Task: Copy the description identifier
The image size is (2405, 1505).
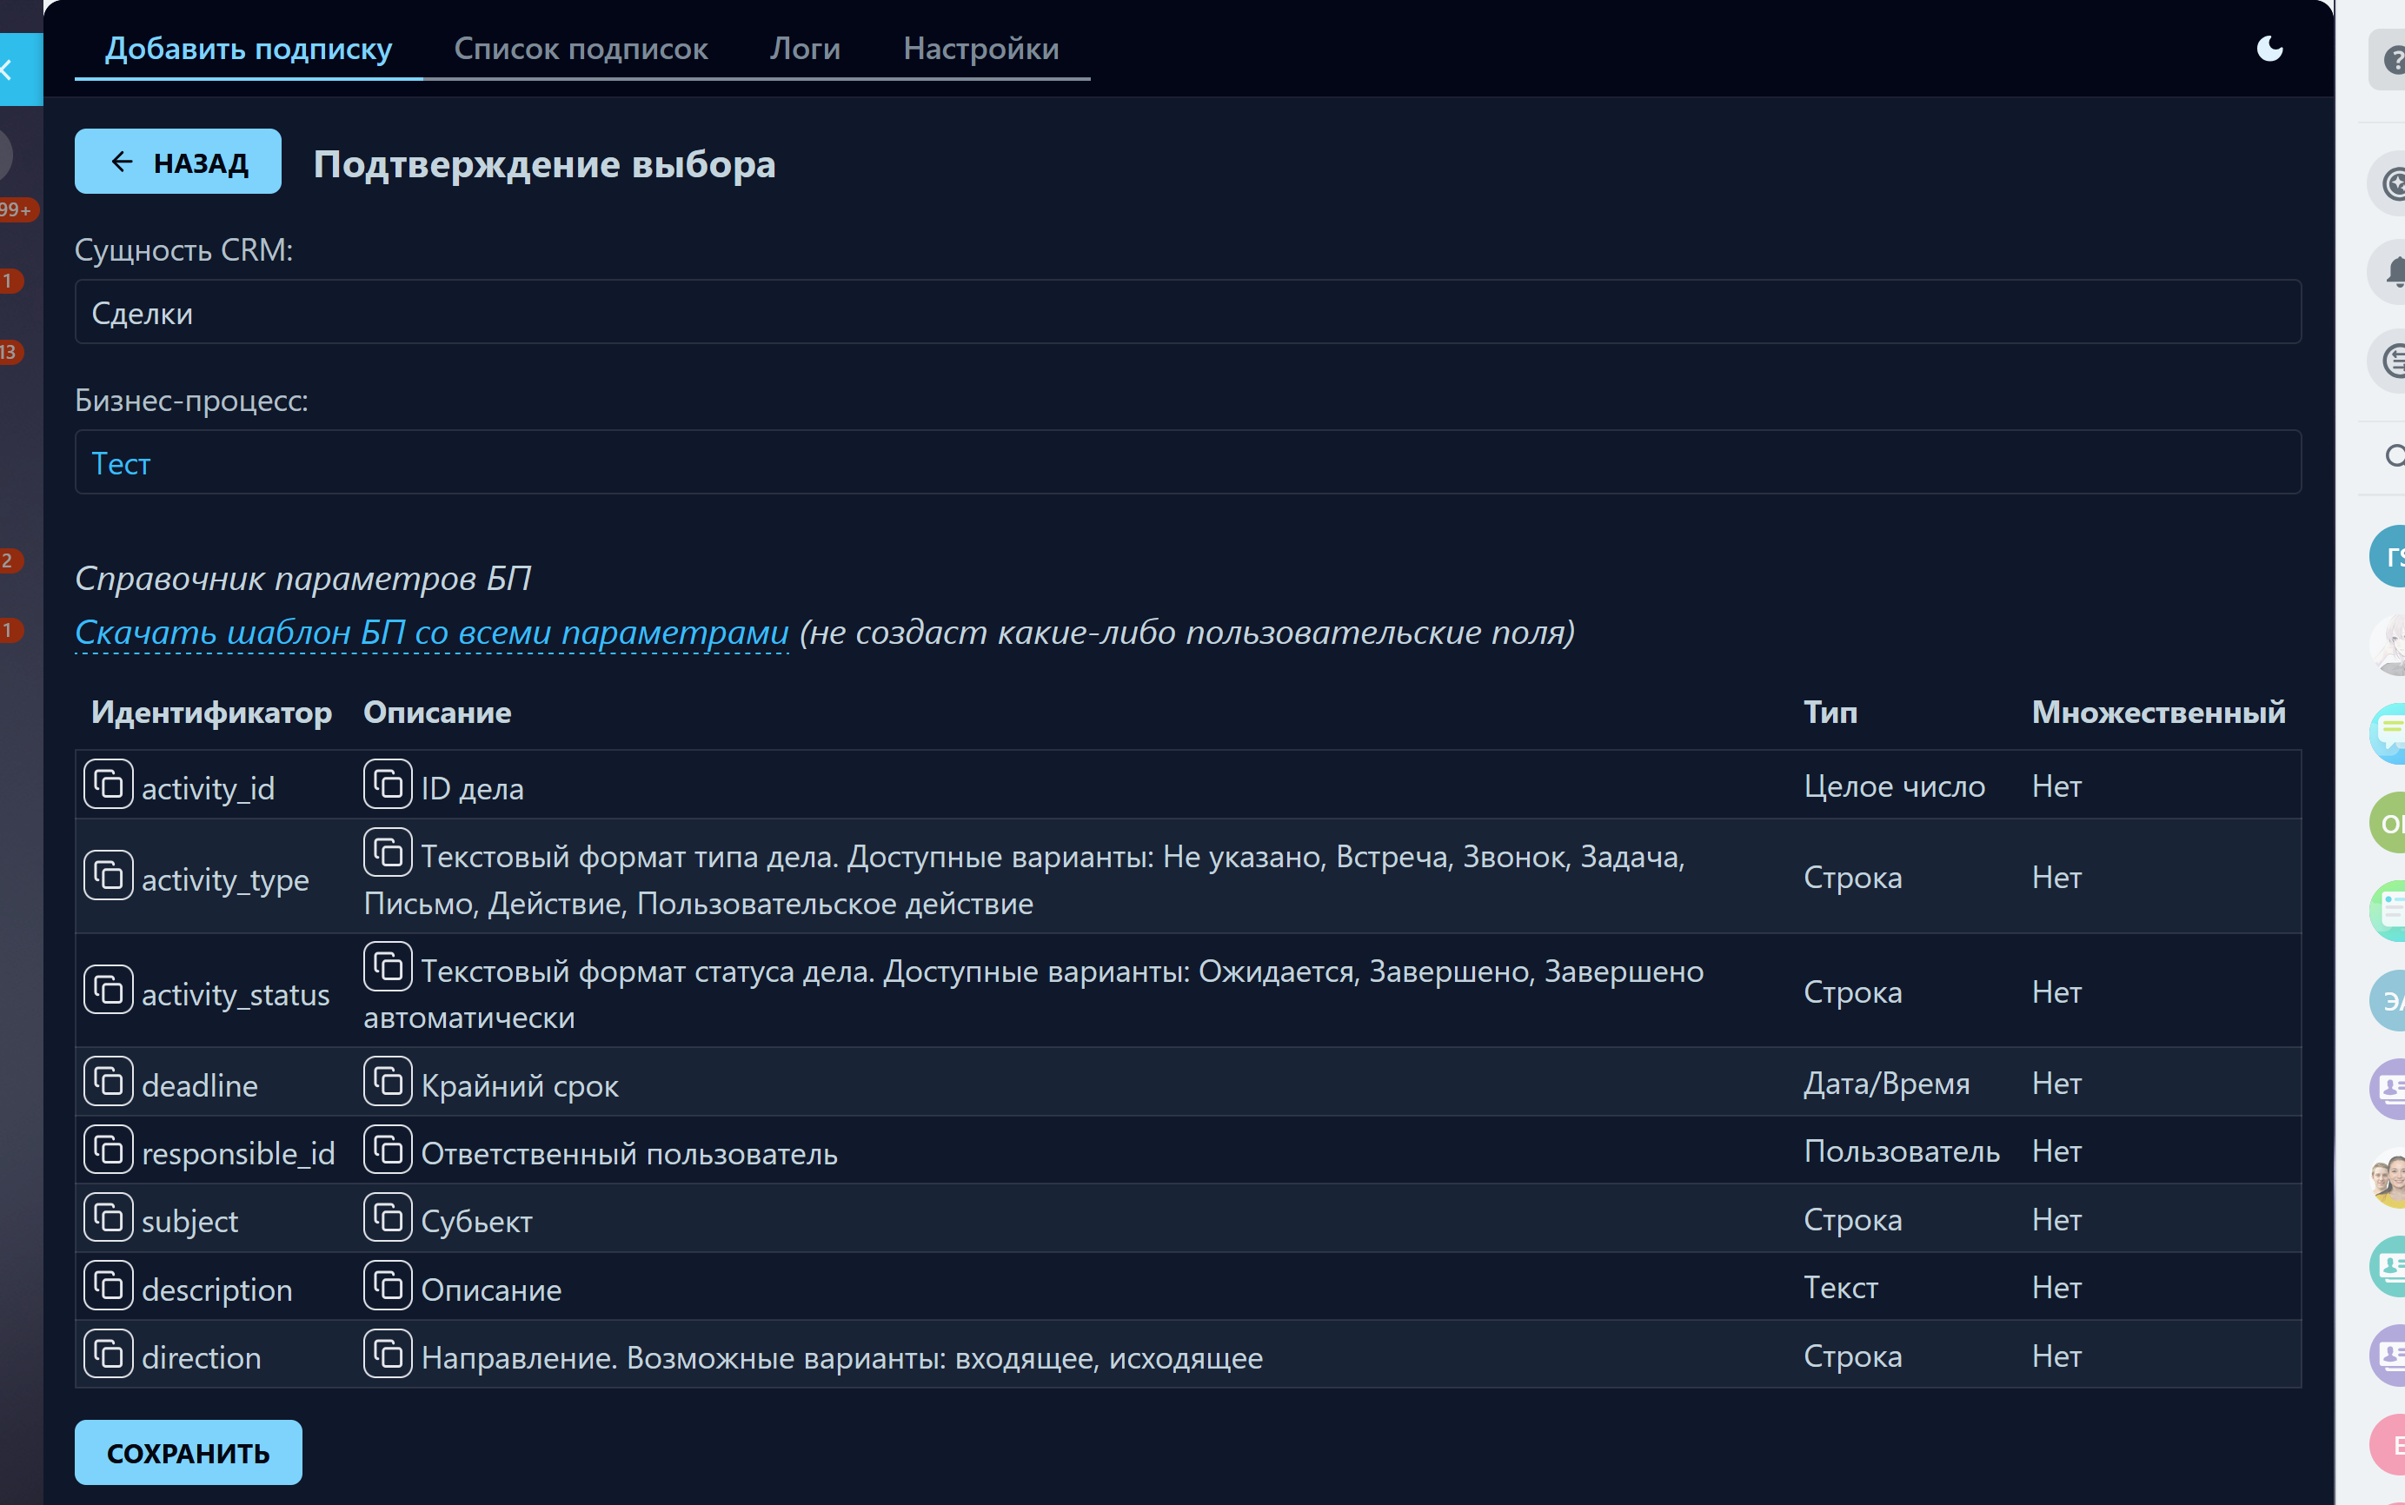Action: pos(108,1286)
